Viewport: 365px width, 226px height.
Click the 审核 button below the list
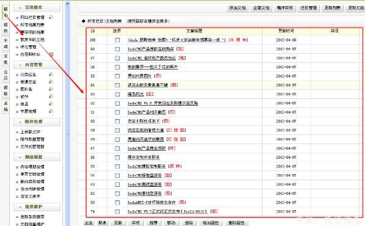pos(136,223)
